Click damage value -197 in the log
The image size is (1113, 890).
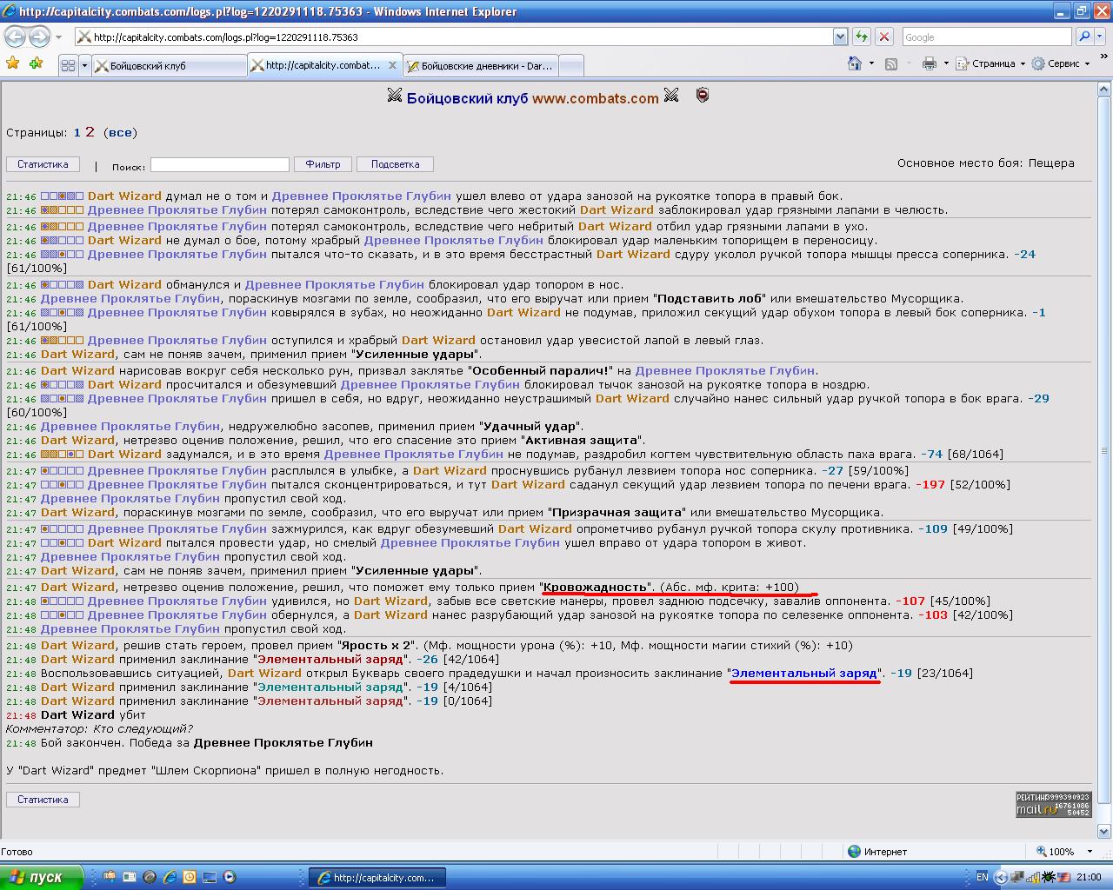930,484
